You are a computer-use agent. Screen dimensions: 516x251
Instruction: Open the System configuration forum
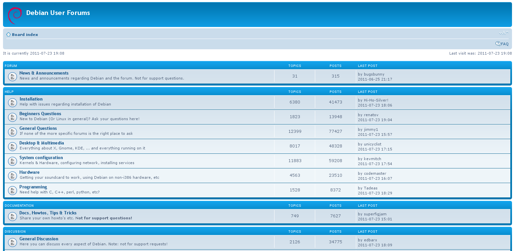(x=41, y=158)
